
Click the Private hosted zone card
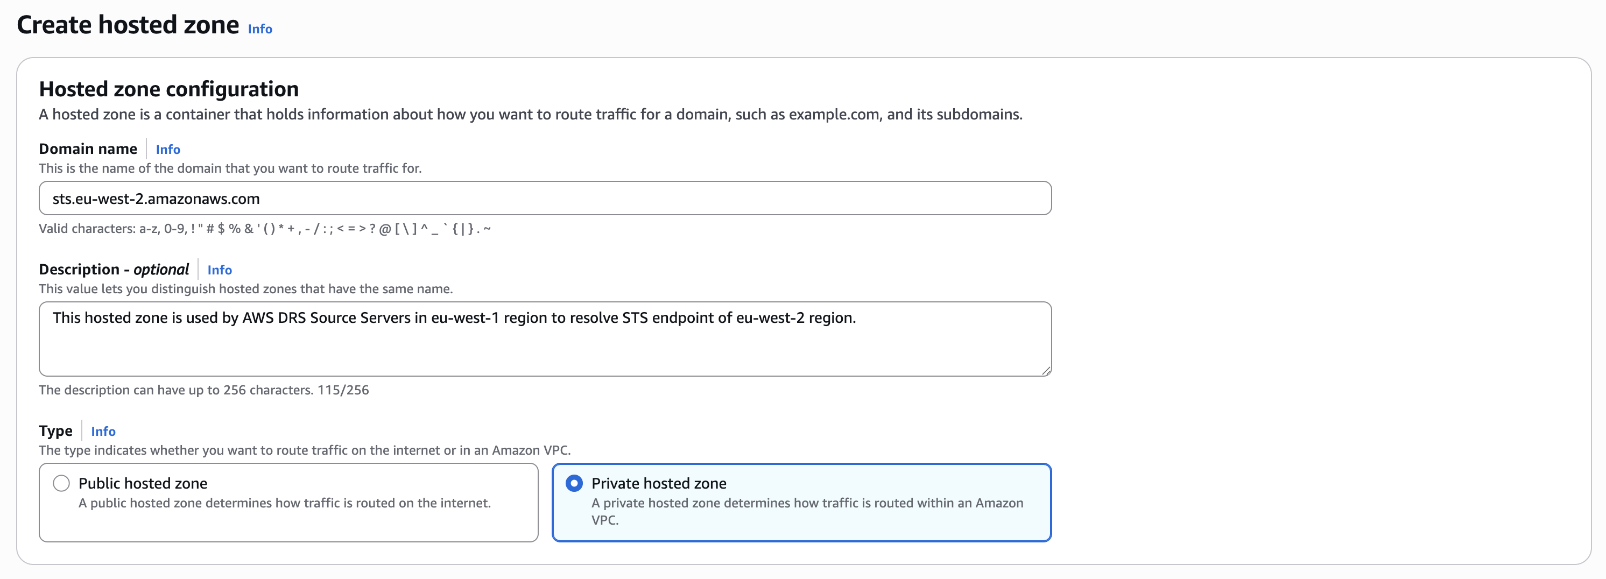802,503
